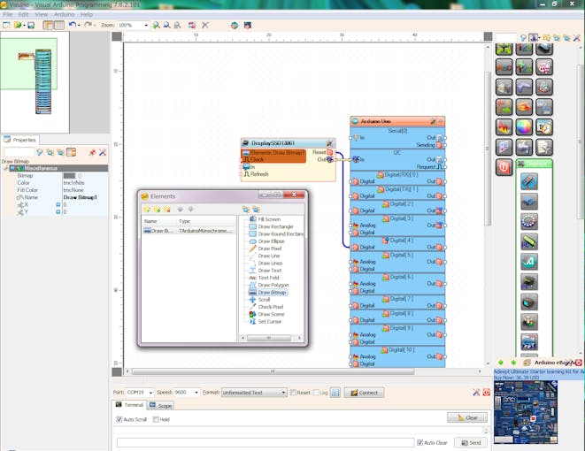
Task: Select Fill Screen in Elements list
Action: [x=269, y=219]
